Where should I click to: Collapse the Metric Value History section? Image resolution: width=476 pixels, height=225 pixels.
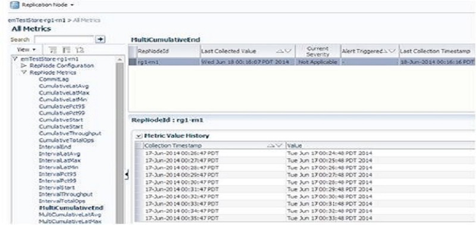(x=139, y=136)
